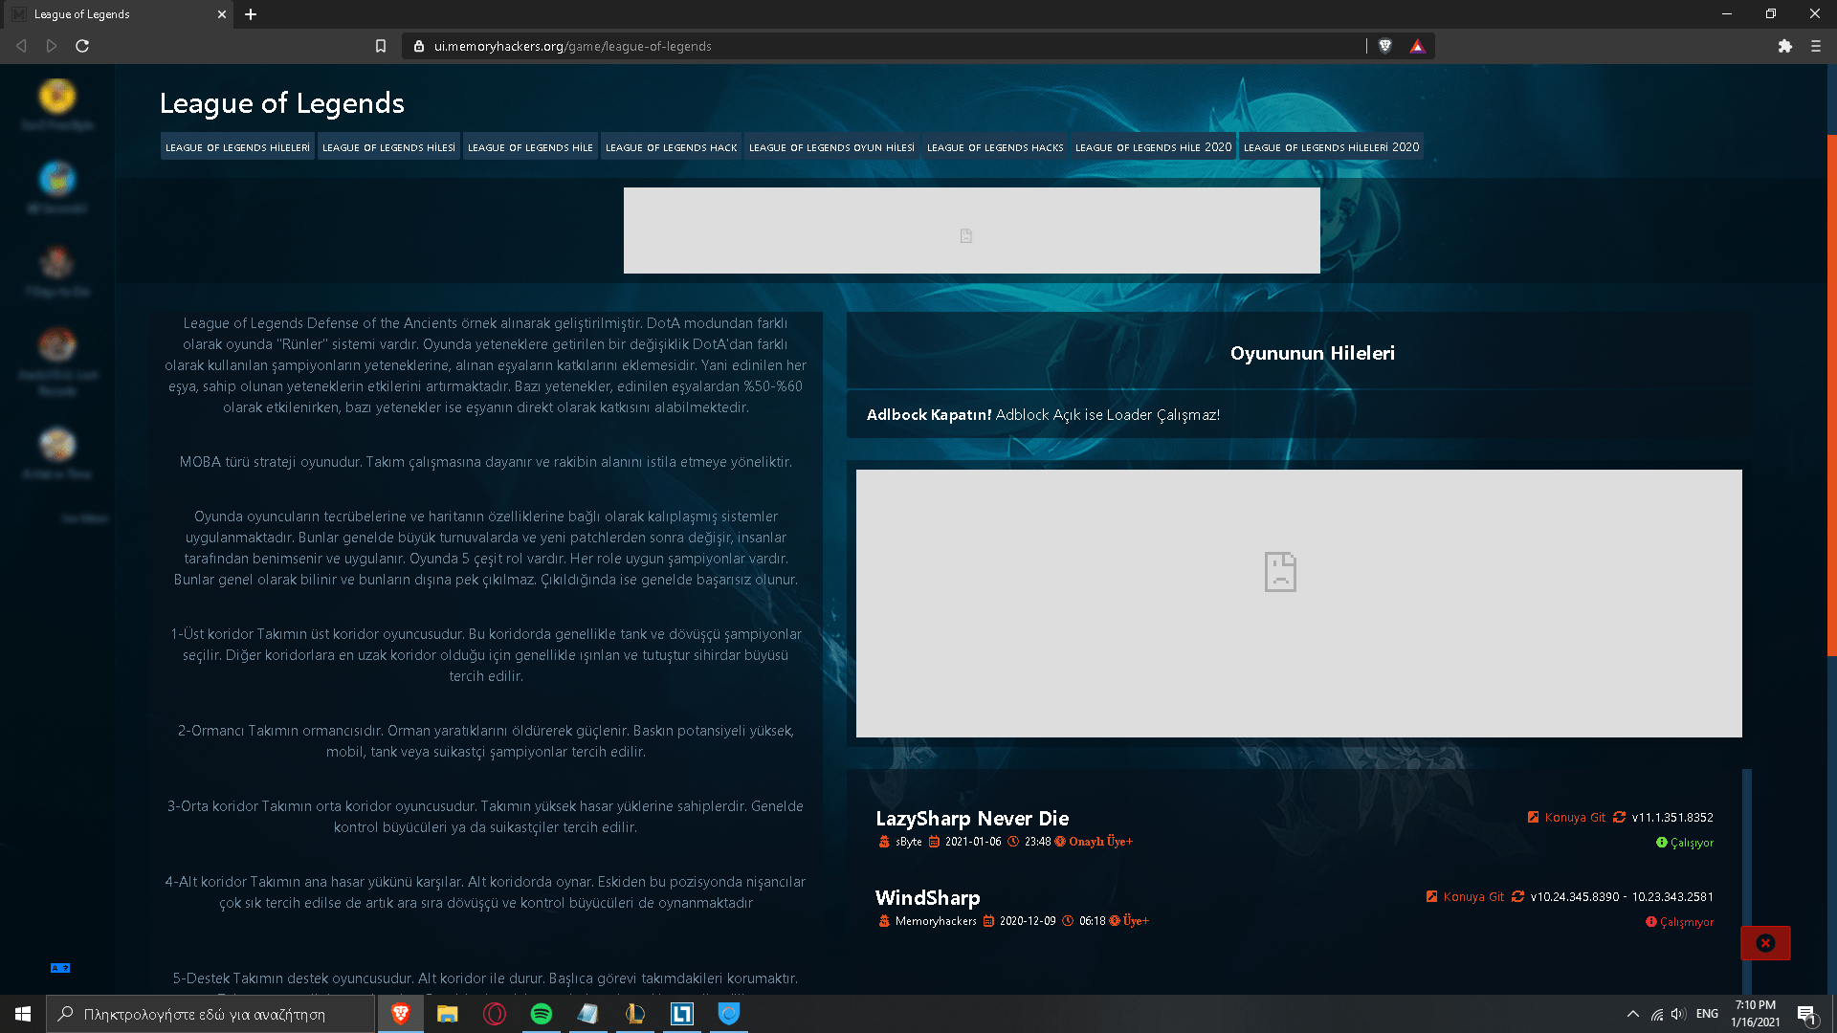Open the LEAGUE OF LEGENDS HİLELERİ tag
Screen dimensions: 1837x1033
coord(237,147)
